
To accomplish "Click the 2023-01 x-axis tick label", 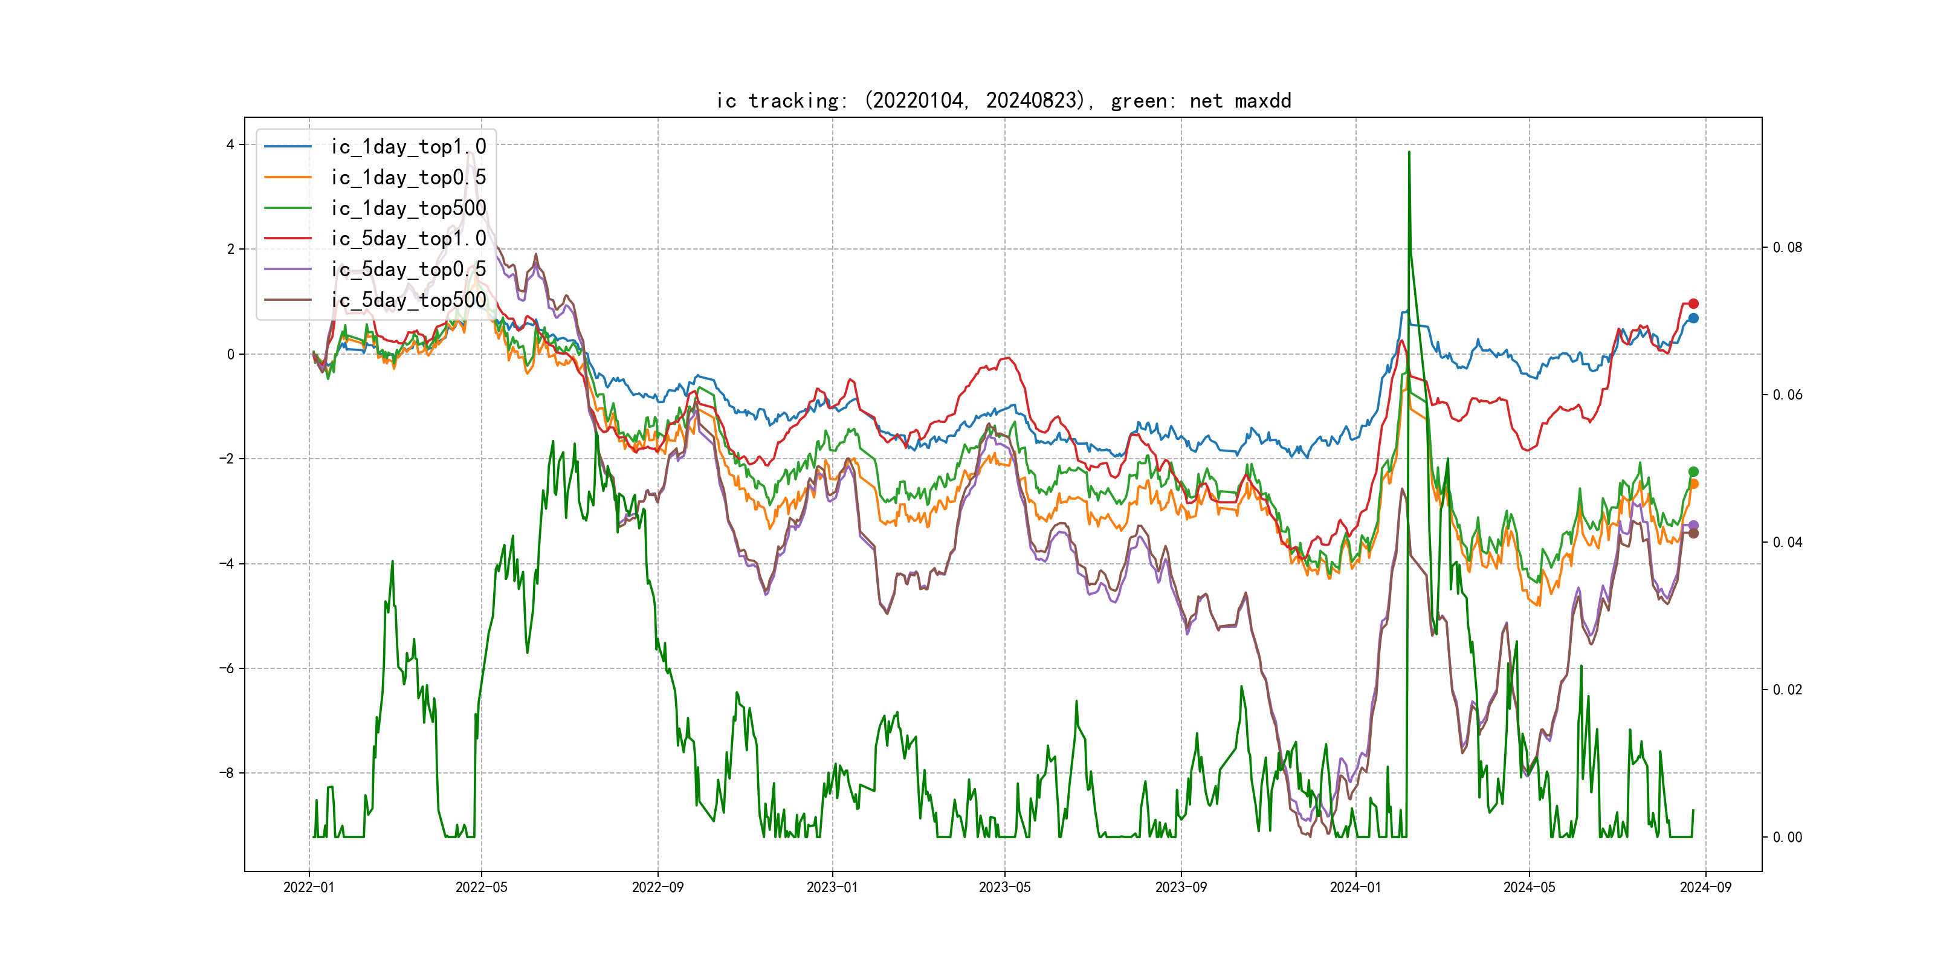I will 832,887.
